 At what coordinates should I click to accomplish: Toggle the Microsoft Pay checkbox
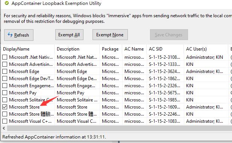pyautogui.click(x=5, y=93)
